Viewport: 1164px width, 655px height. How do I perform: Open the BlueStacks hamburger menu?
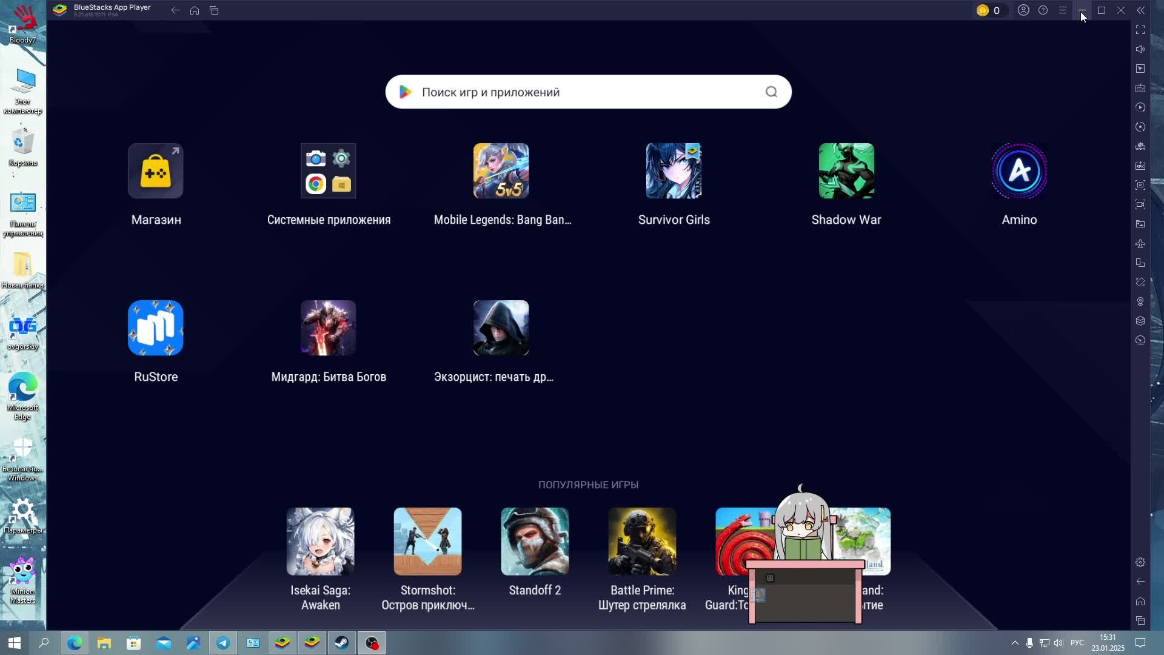[1062, 10]
